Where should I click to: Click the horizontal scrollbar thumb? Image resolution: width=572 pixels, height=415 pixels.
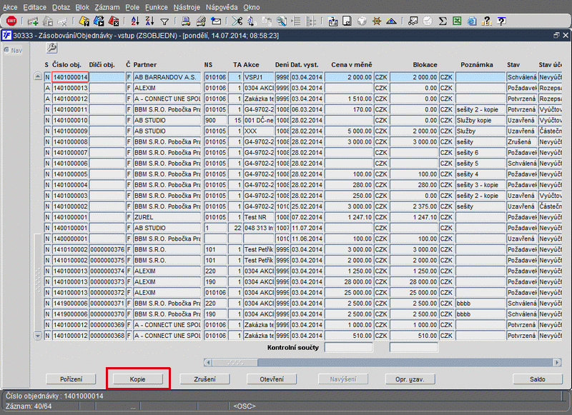pyautogui.click(x=235, y=363)
